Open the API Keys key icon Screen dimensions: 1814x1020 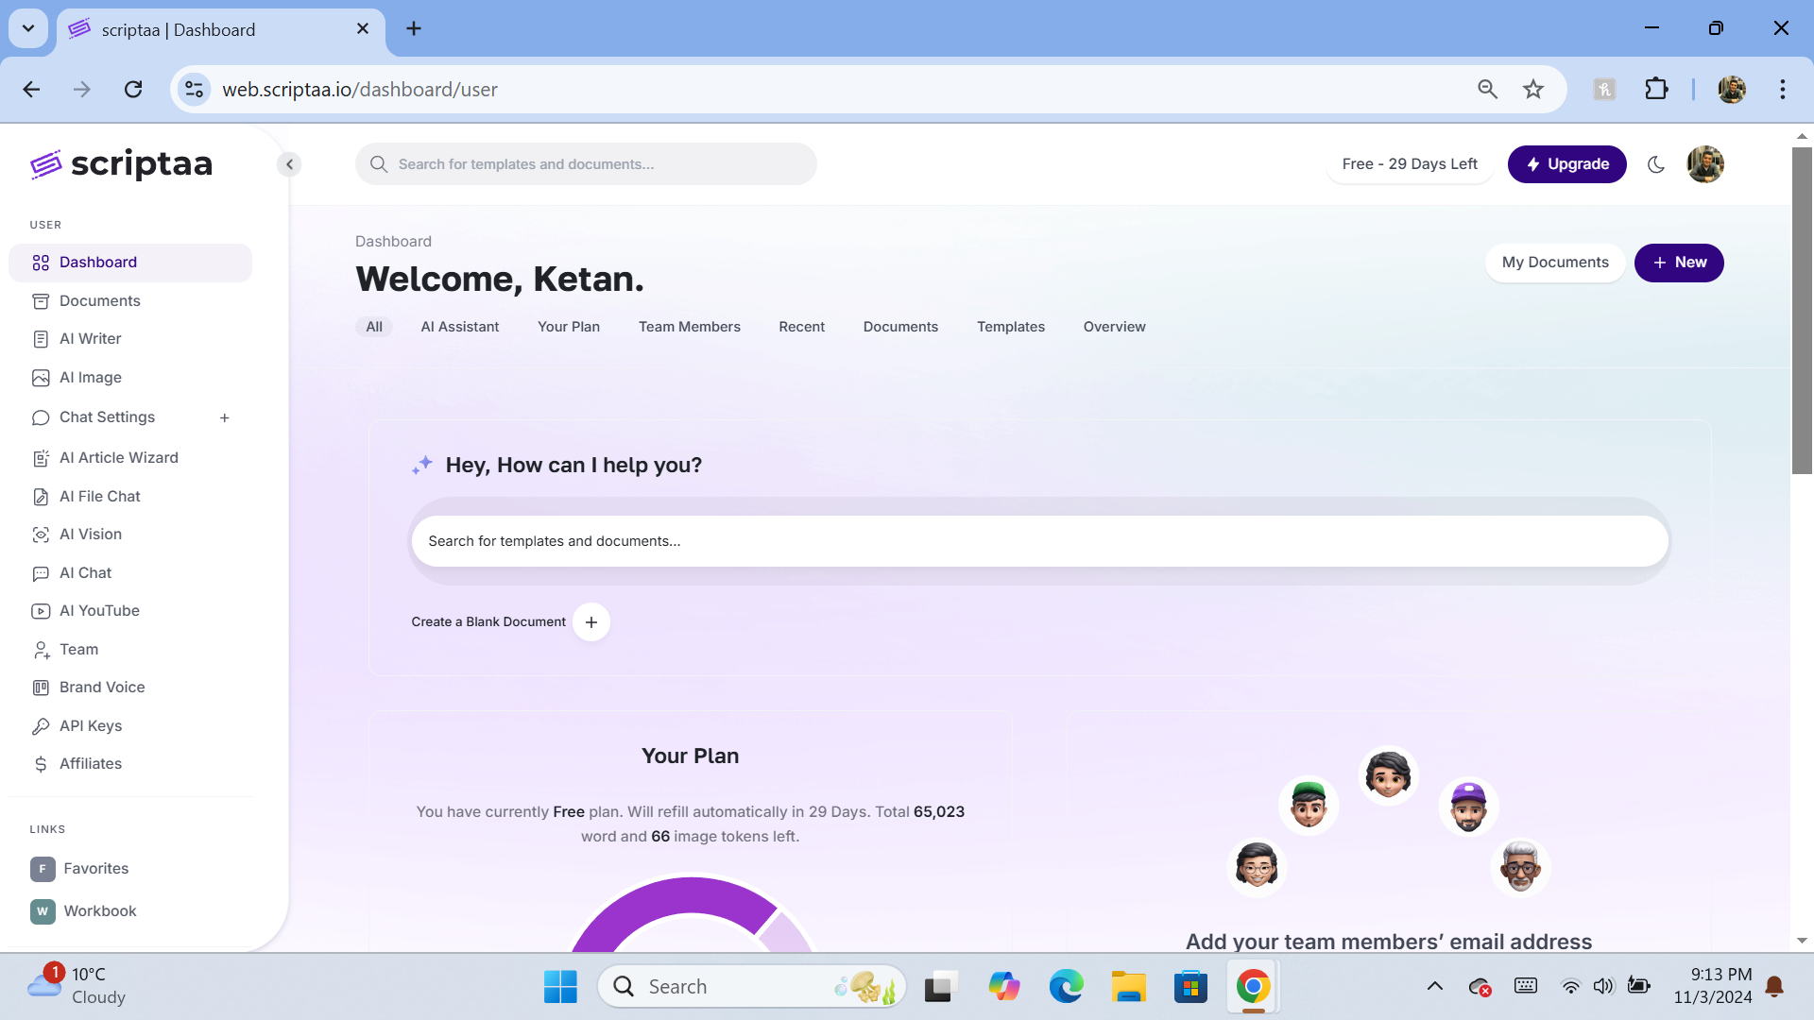click(41, 726)
